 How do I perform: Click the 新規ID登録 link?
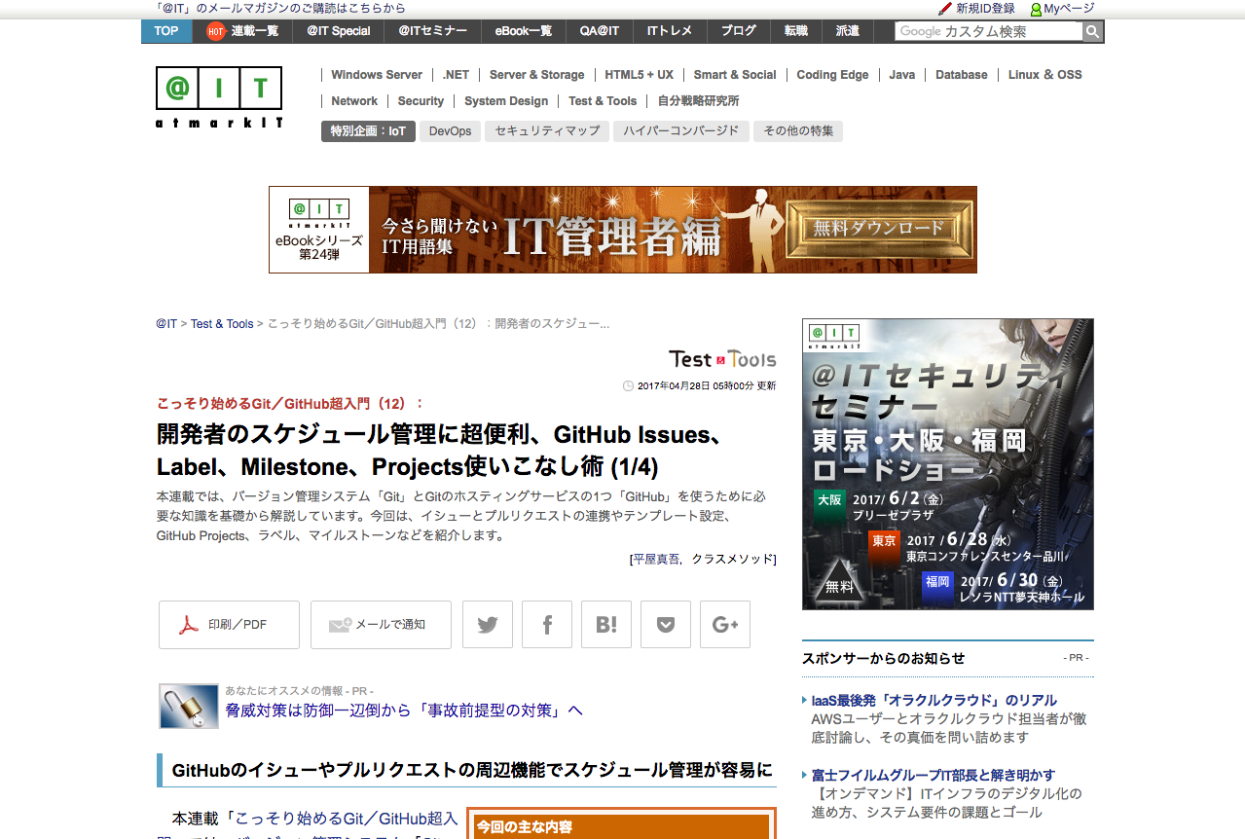[x=985, y=9]
